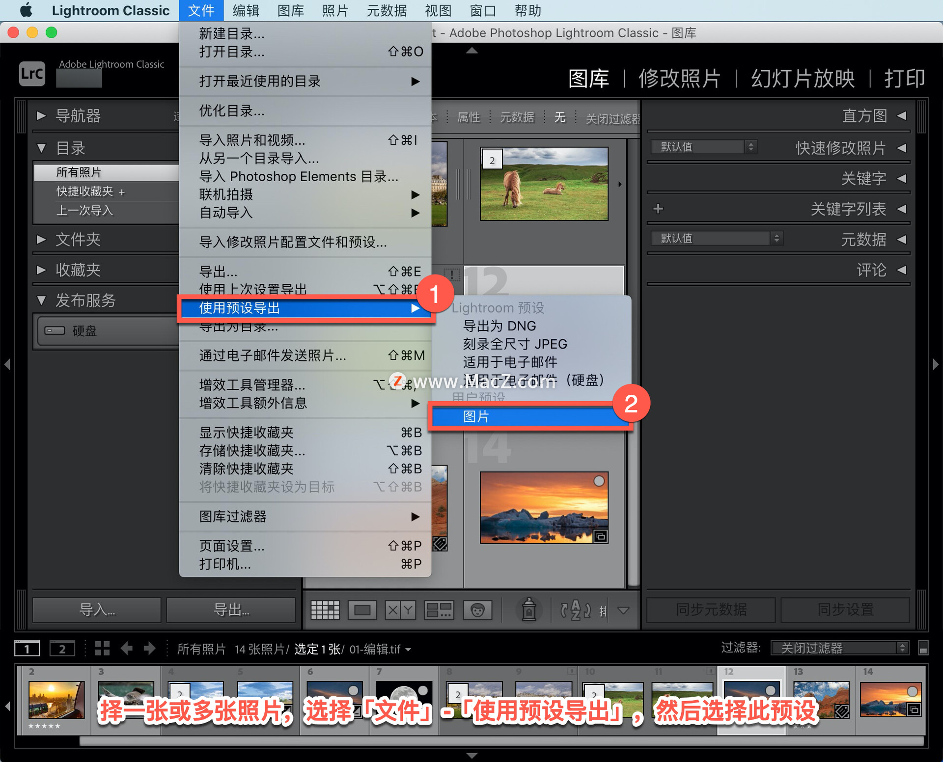This screenshot has height=762, width=943.
Task: Click filmstrip grid shortcut icon
Action: tap(102, 649)
